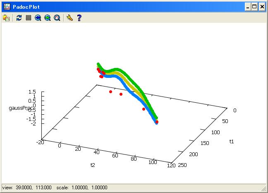The width and height of the screenshot is (268, 193).
Task: Maximize the PadocPlot window
Action: tap(254, 7)
